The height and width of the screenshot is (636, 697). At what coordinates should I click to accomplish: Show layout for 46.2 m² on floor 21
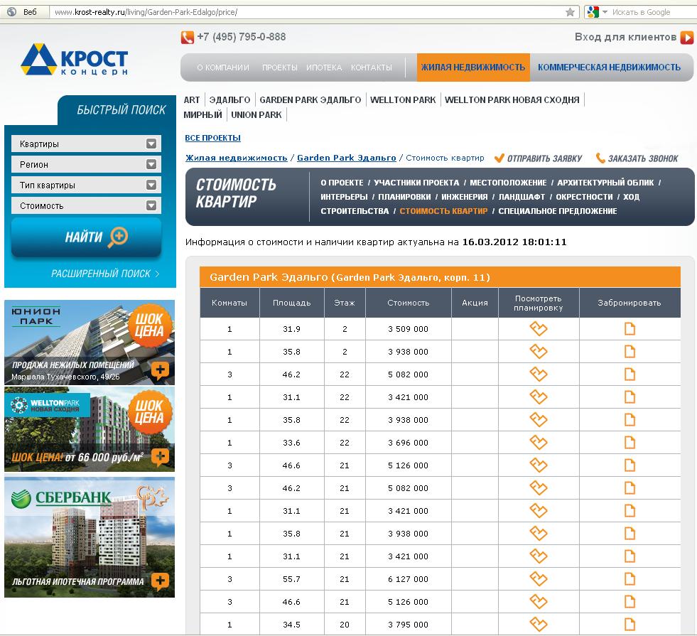(x=539, y=488)
